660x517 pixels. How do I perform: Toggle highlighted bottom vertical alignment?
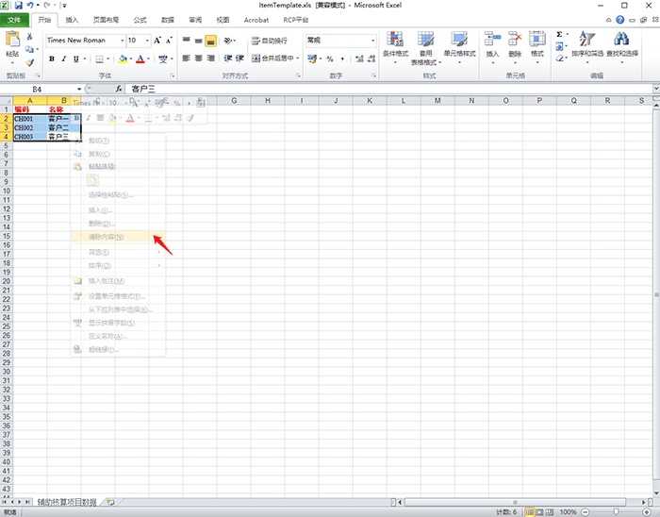click(x=211, y=41)
